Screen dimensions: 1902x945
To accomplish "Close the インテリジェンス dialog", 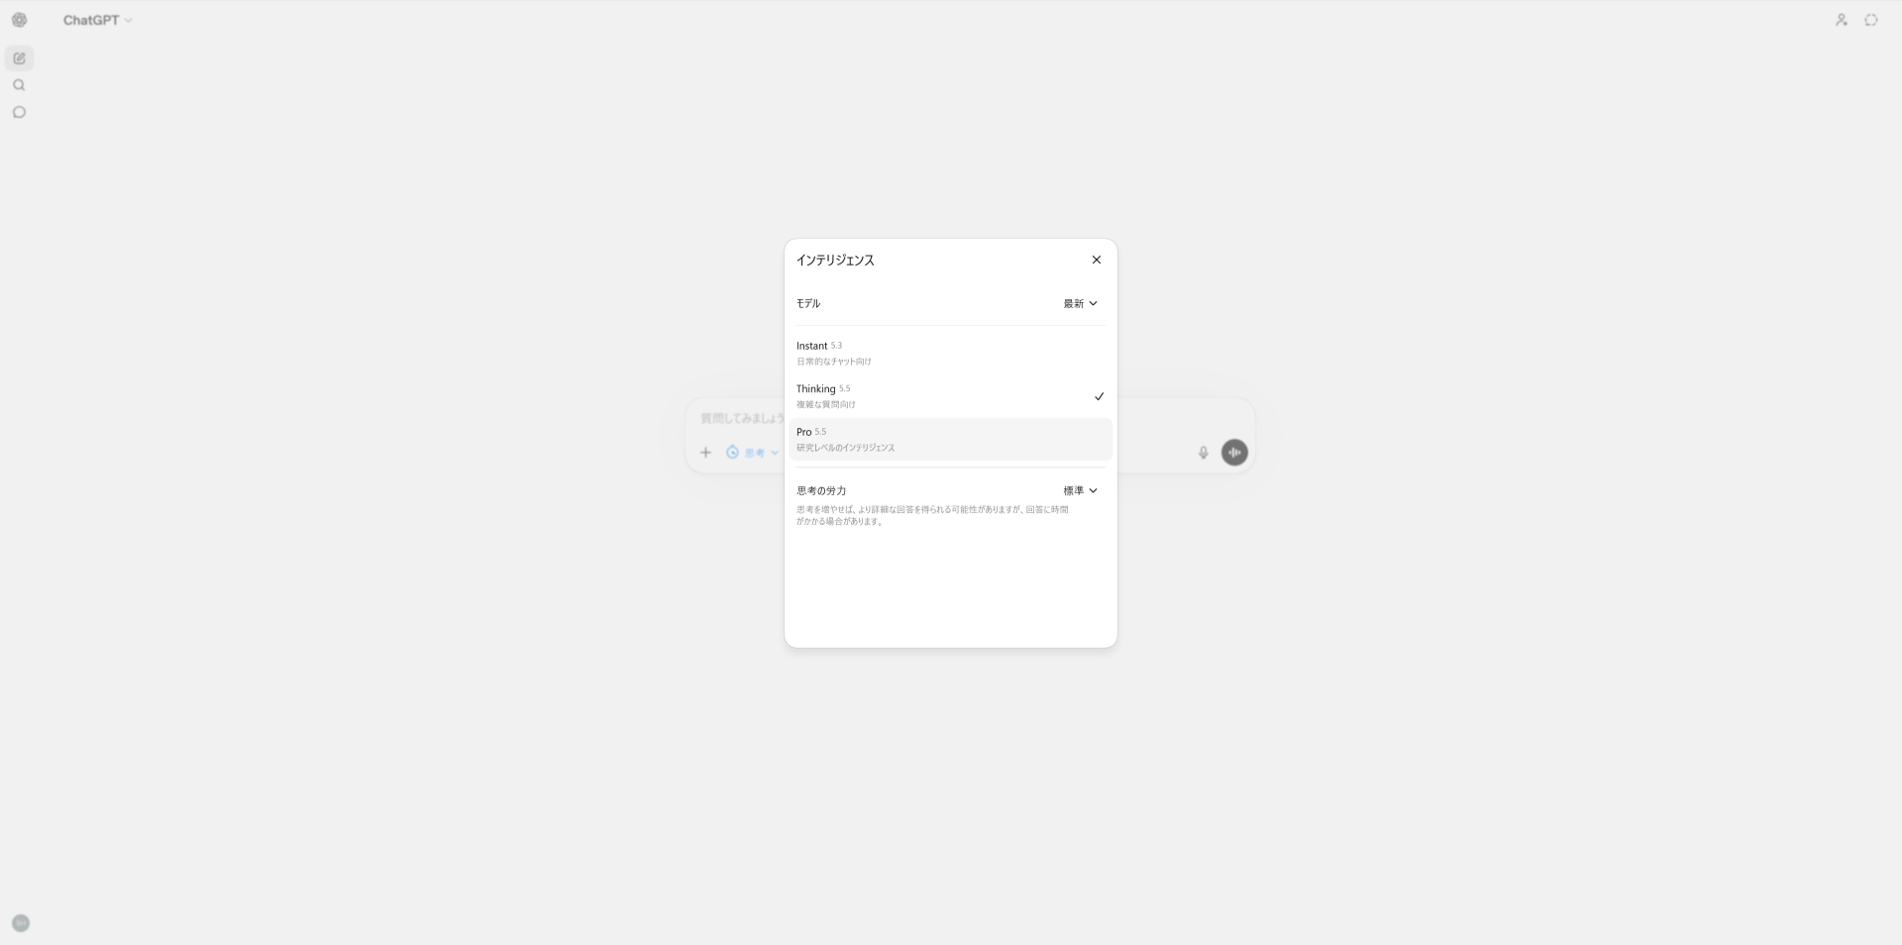I will [x=1096, y=260].
